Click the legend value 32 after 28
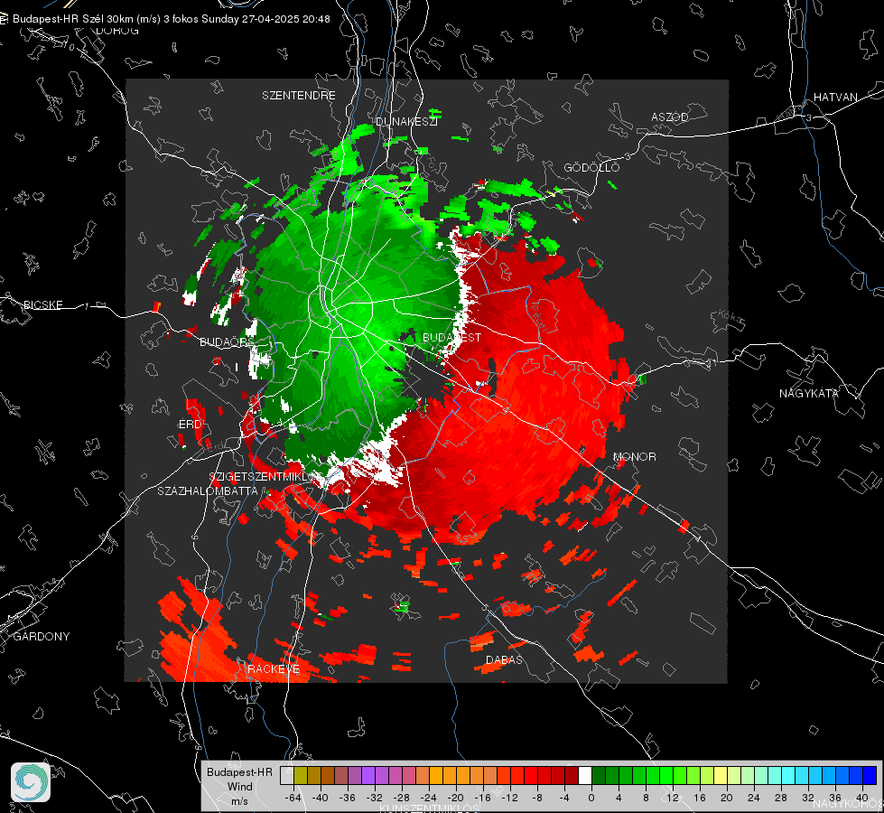The width and height of the screenshot is (884, 813). pyautogui.click(x=808, y=798)
